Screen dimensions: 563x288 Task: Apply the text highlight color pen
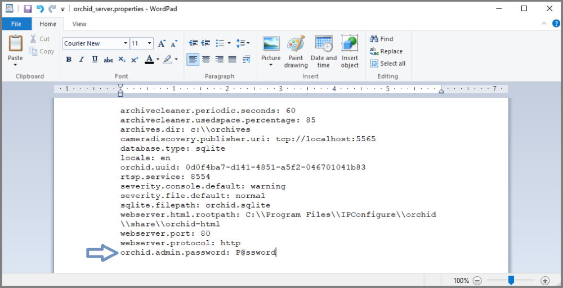[168, 60]
